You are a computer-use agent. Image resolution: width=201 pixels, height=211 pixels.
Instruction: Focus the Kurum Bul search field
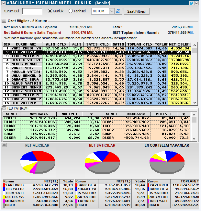[x=32, y=11]
